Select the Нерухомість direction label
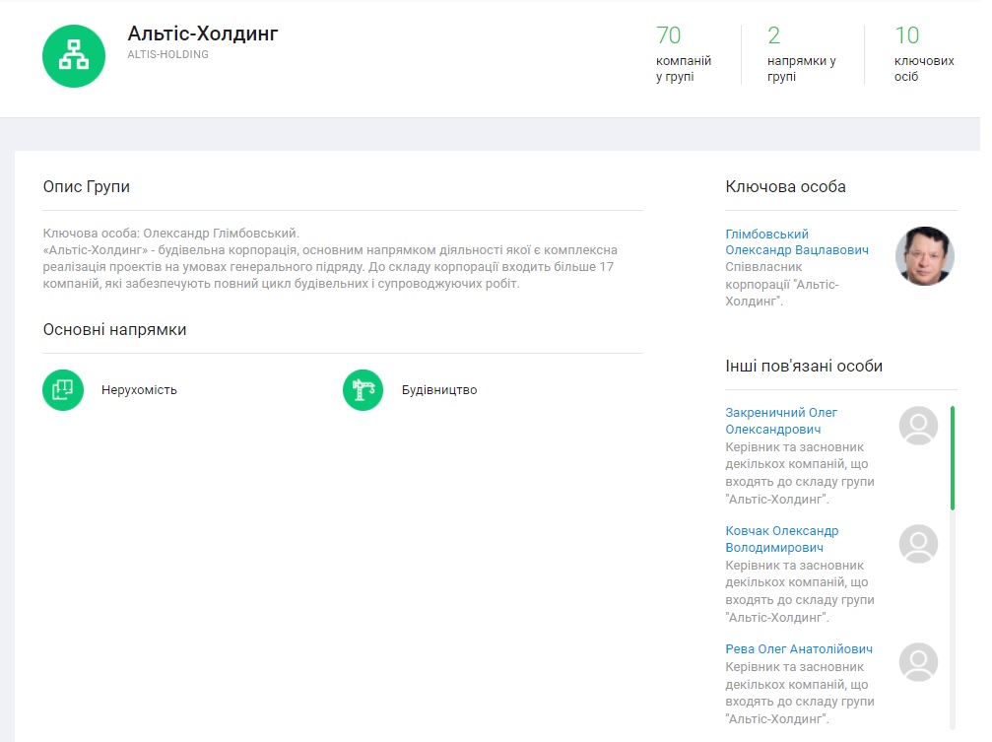 (x=139, y=390)
